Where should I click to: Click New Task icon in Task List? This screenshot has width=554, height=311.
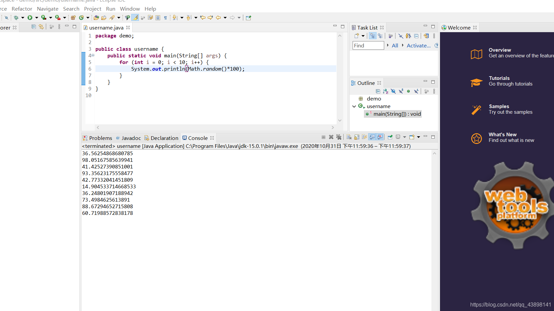point(357,36)
